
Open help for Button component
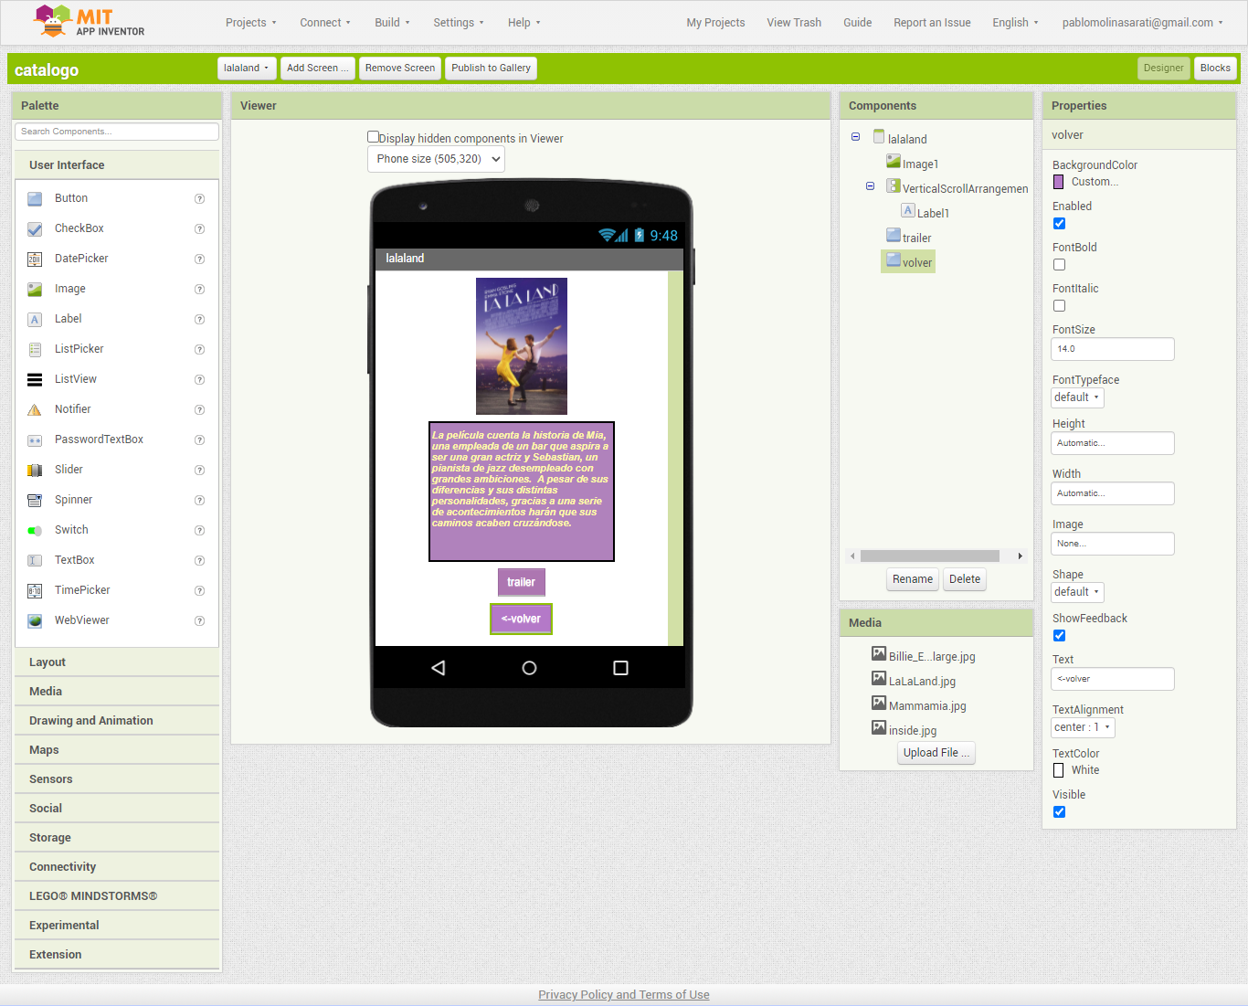coord(199,198)
